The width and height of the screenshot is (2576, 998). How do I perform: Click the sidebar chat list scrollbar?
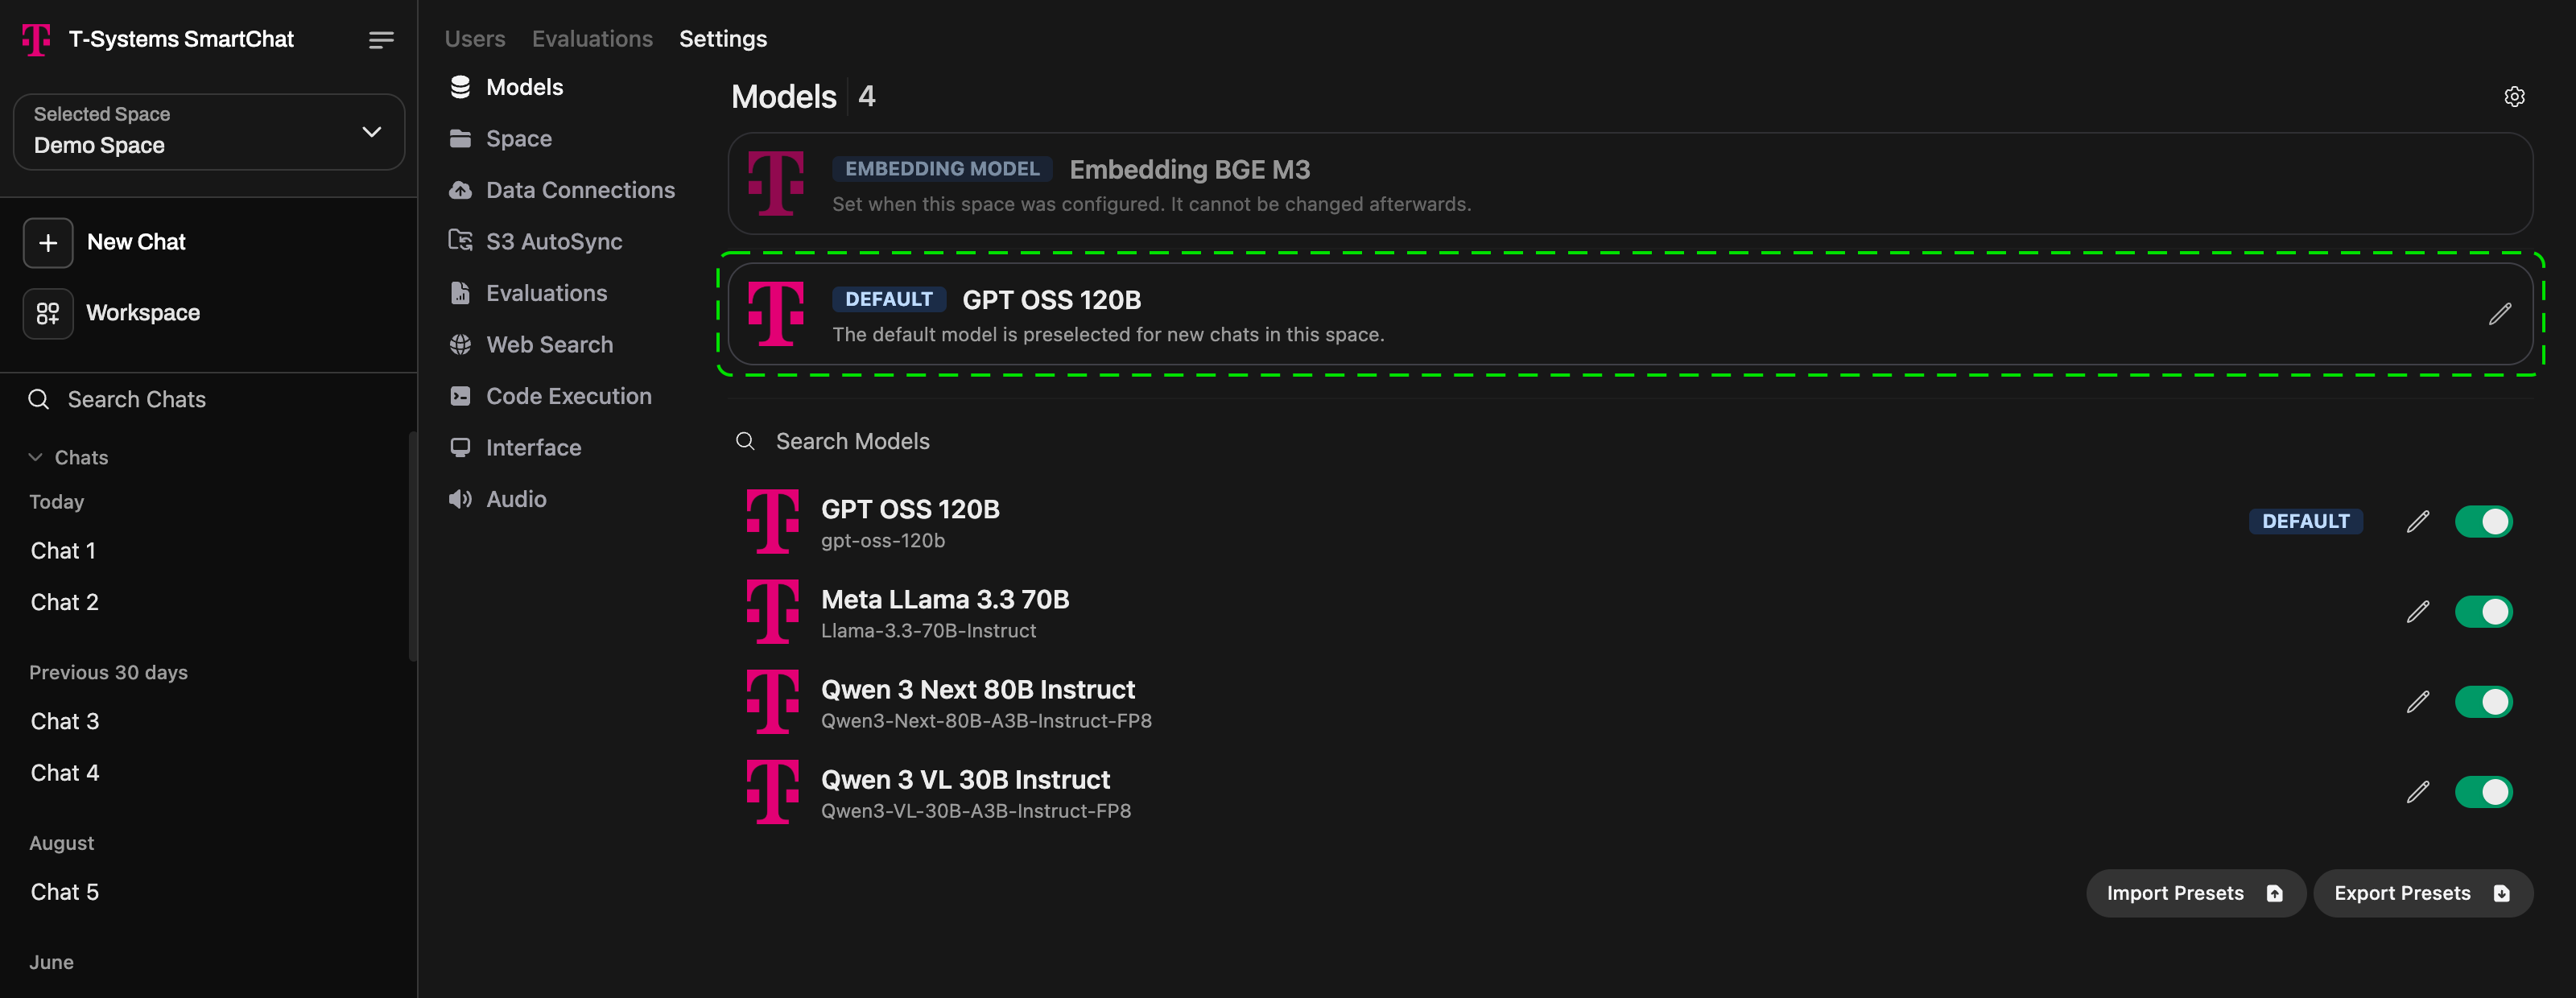[412, 546]
